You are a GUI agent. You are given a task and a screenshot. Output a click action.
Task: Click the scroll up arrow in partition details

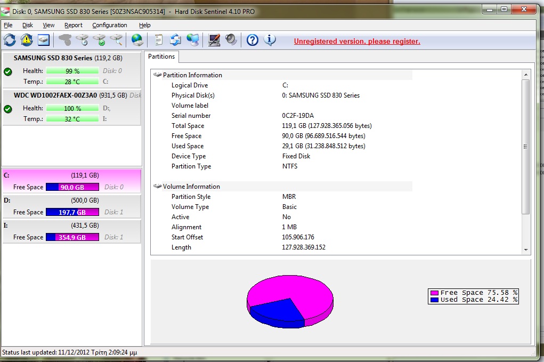[x=526, y=75]
